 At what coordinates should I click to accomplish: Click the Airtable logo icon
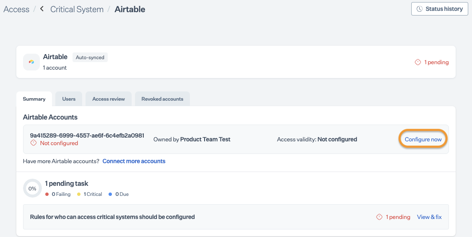click(x=31, y=62)
